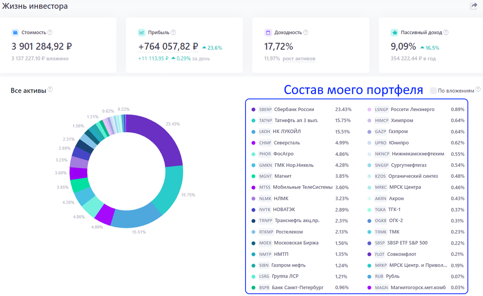The width and height of the screenshot is (483, 296).
Task: Click the +764 057,82 ₽ profit value
Action: point(168,47)
